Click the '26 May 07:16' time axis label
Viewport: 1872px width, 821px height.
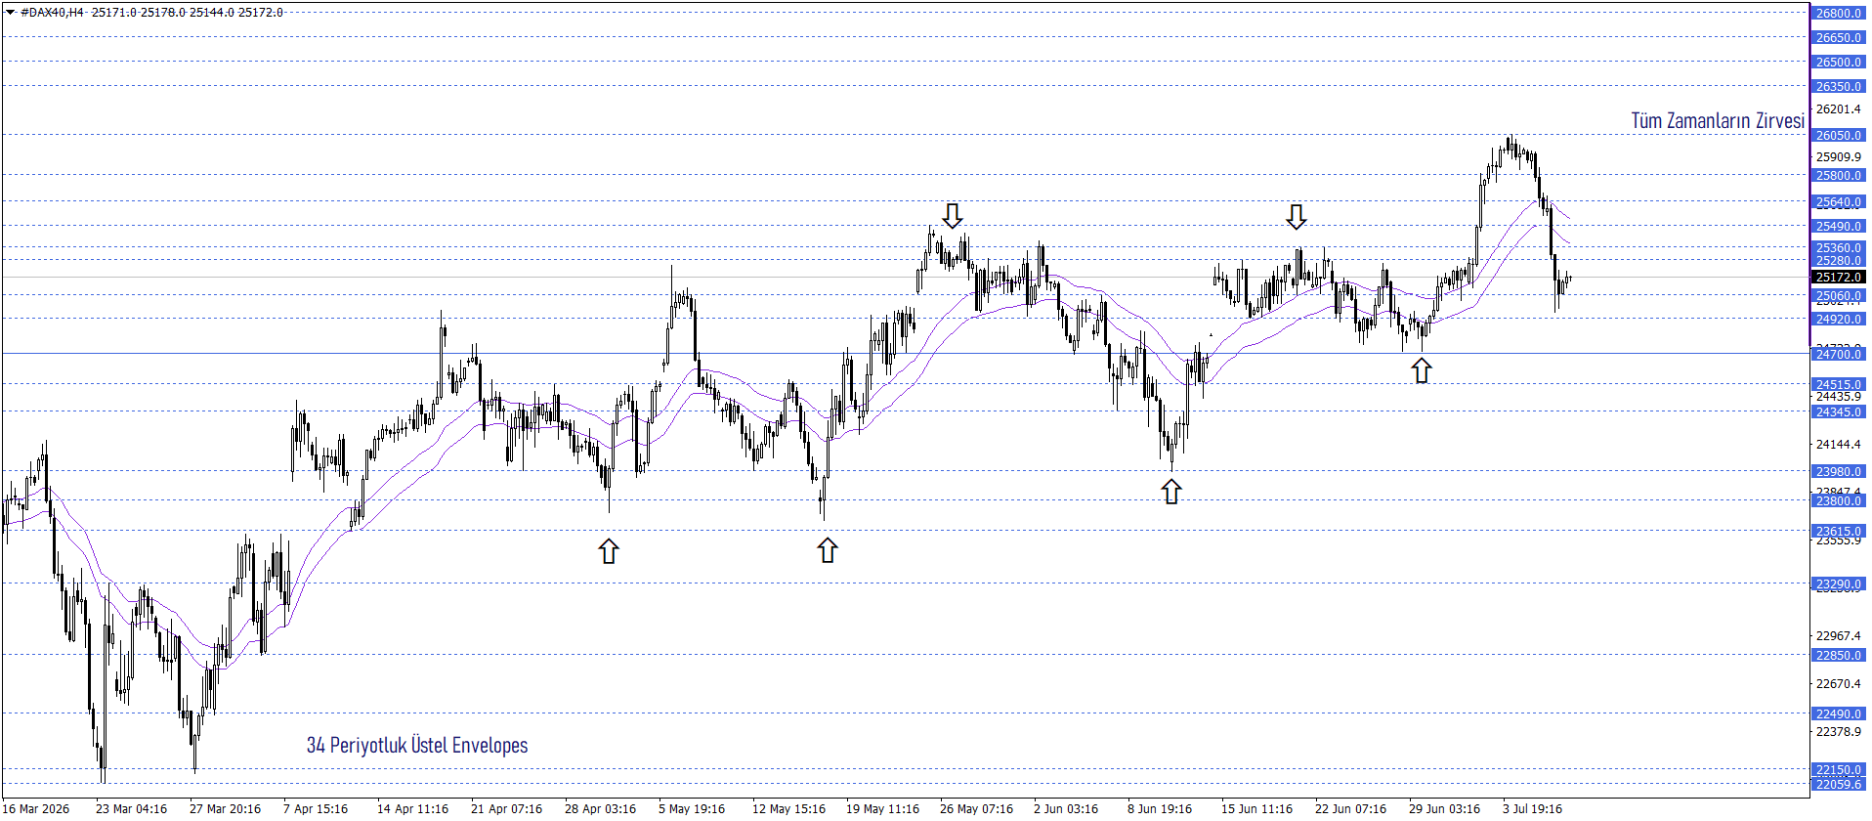click(x=976, y=809)
